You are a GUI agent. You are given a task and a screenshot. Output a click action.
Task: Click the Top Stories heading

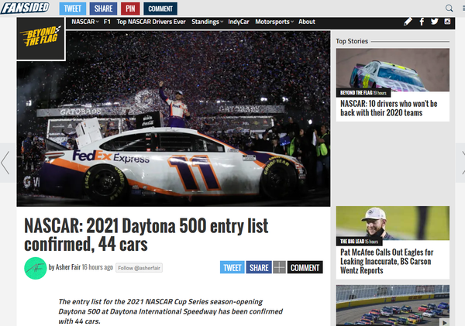tap(352, 41)
